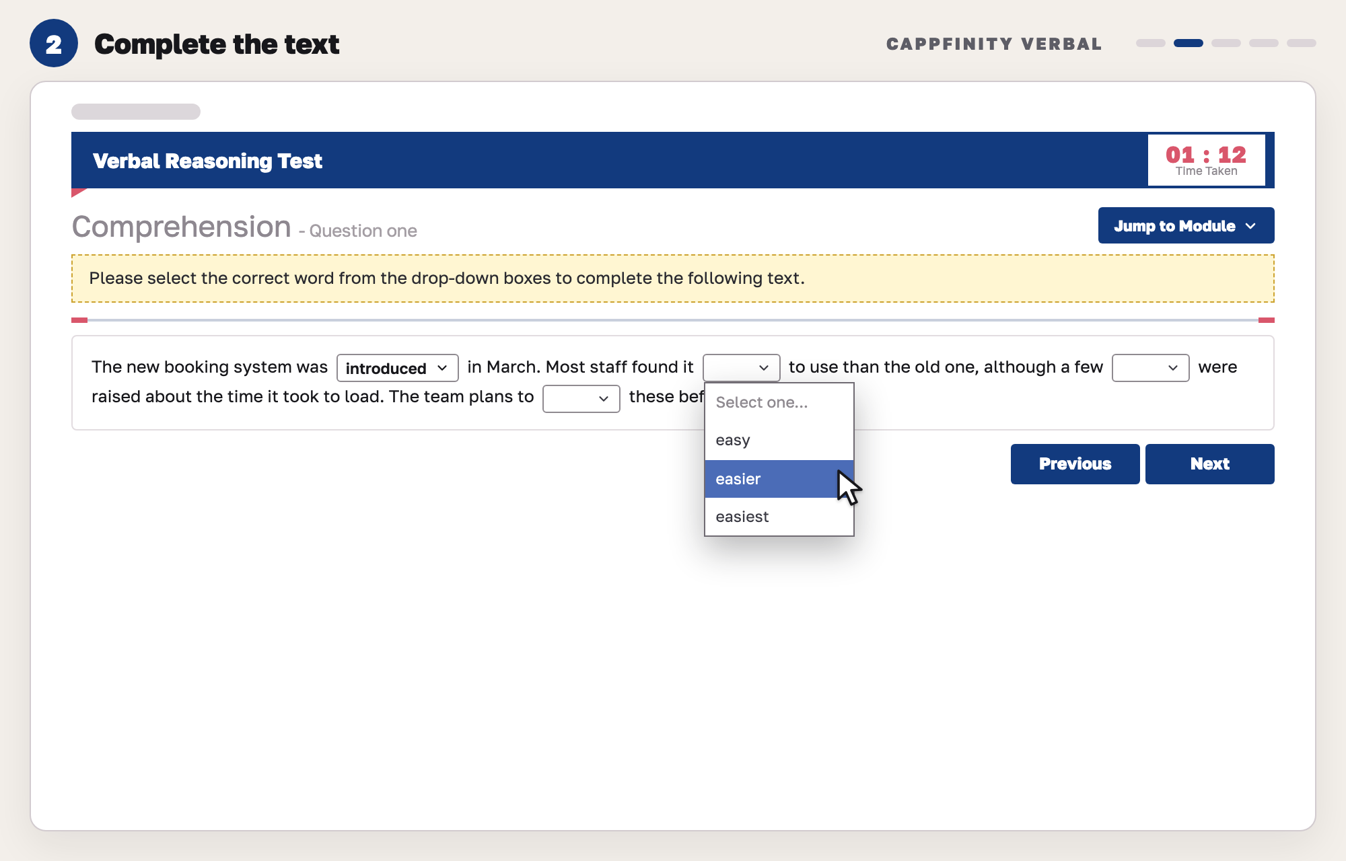Click the third progress indicator dash
Viewport: 1346px width, 861px height.
click(x=1226, y=43)
